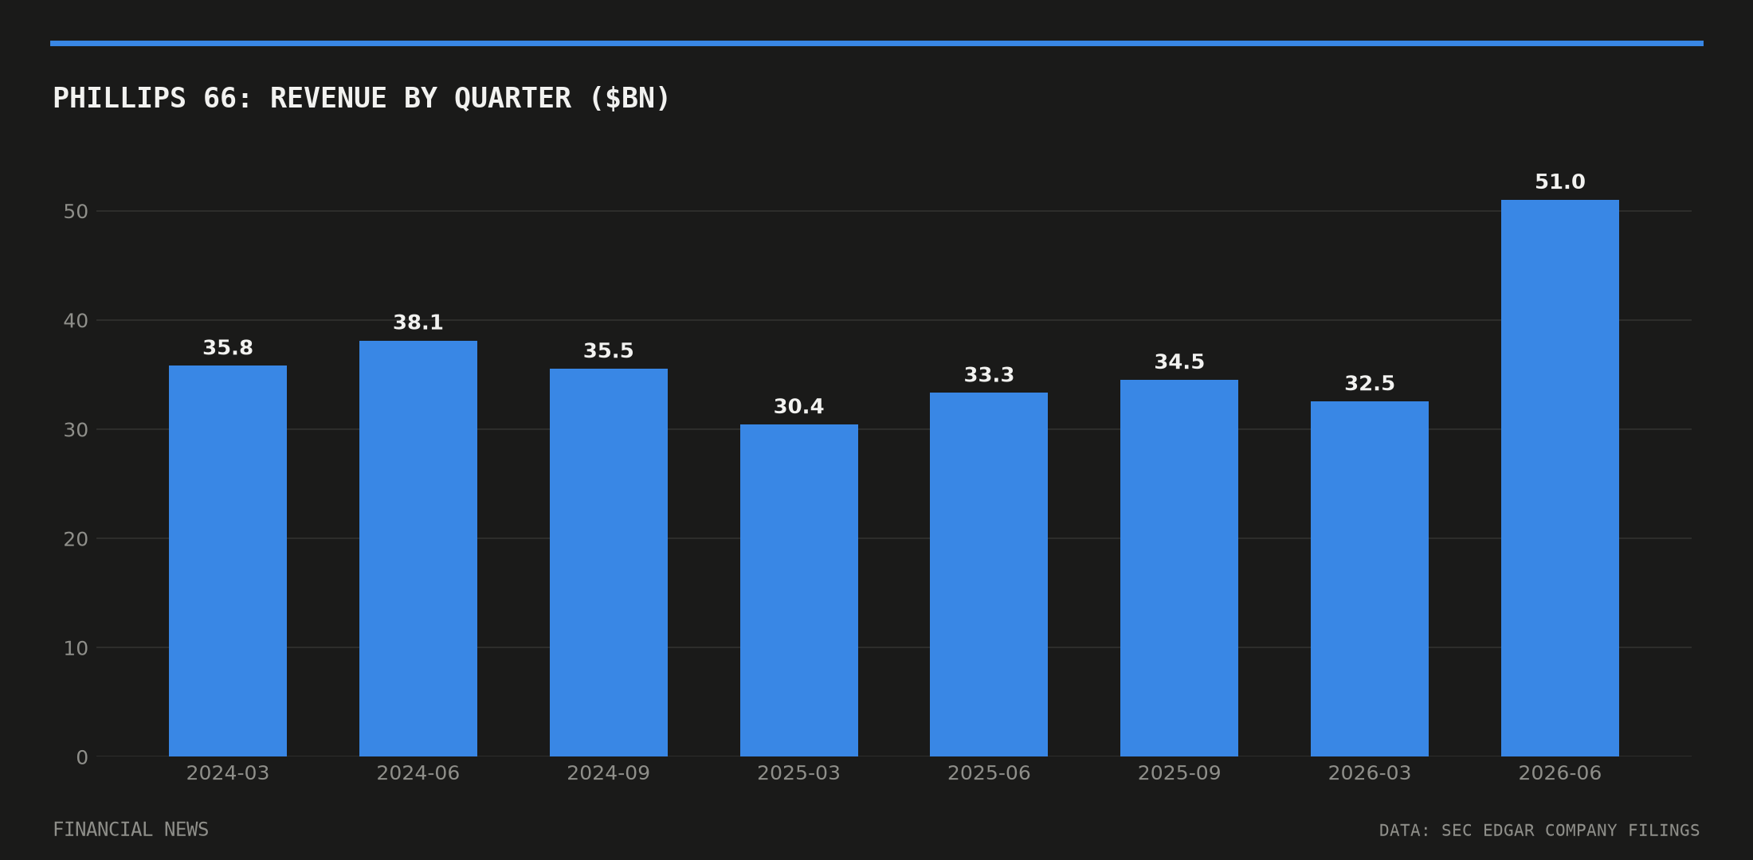Click the 51.0 value label
This screenshot has width=1753, height=860.
(1560, 182)
